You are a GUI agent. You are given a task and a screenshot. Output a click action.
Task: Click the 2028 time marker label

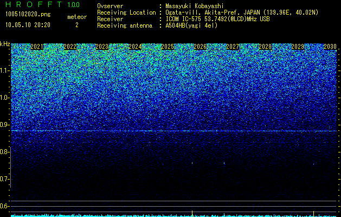[265, 47]
